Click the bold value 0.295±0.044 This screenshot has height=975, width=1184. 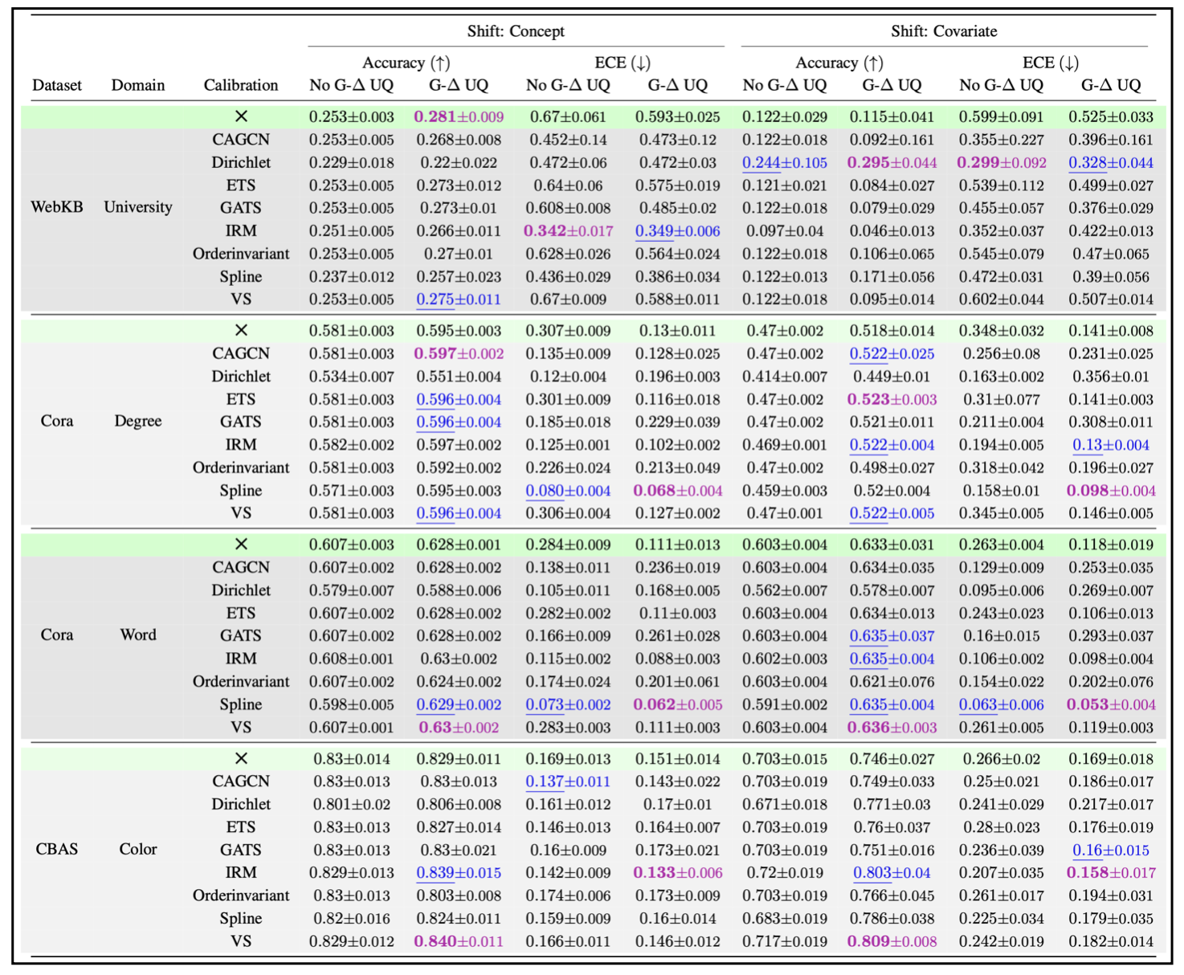coord(892,162)
